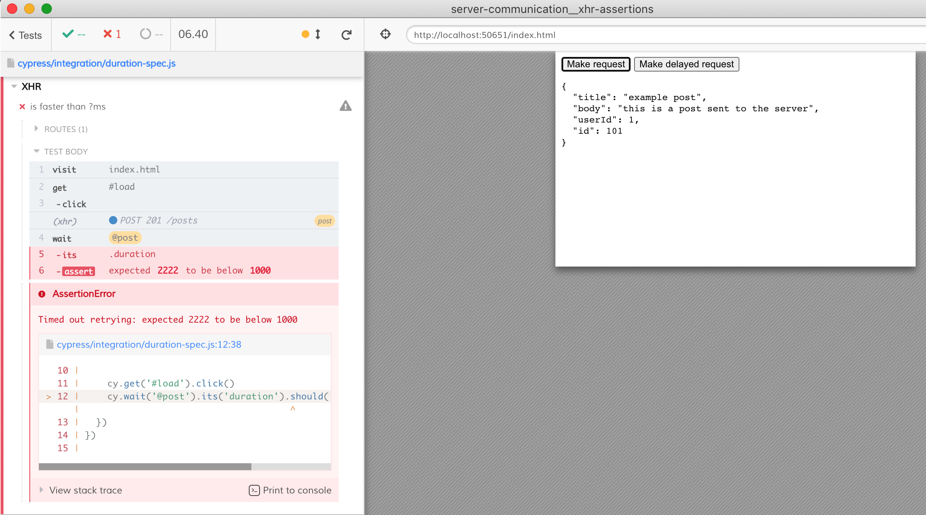Expand View stack trace

coord(85,490)
